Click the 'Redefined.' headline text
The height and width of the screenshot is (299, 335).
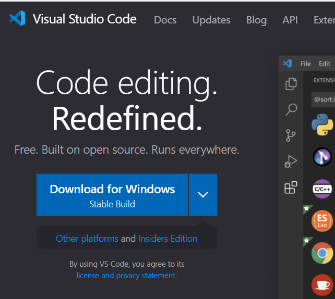click(127, 118)
